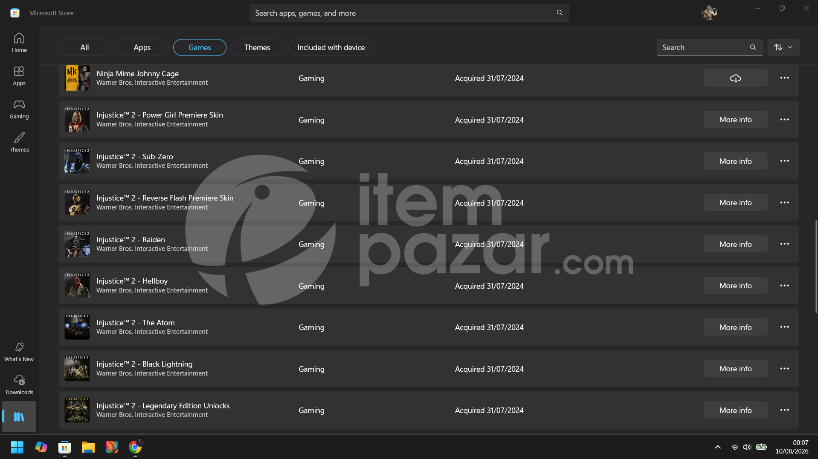Viewport: 818px width, 459px height.
Task: Open more options for Injustice 2 Black Lightning
Action: tap(784, 369)
